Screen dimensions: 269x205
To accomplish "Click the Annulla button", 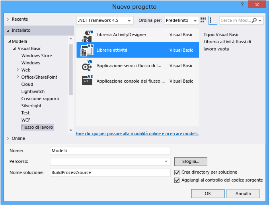I will (x=243, y=193).
